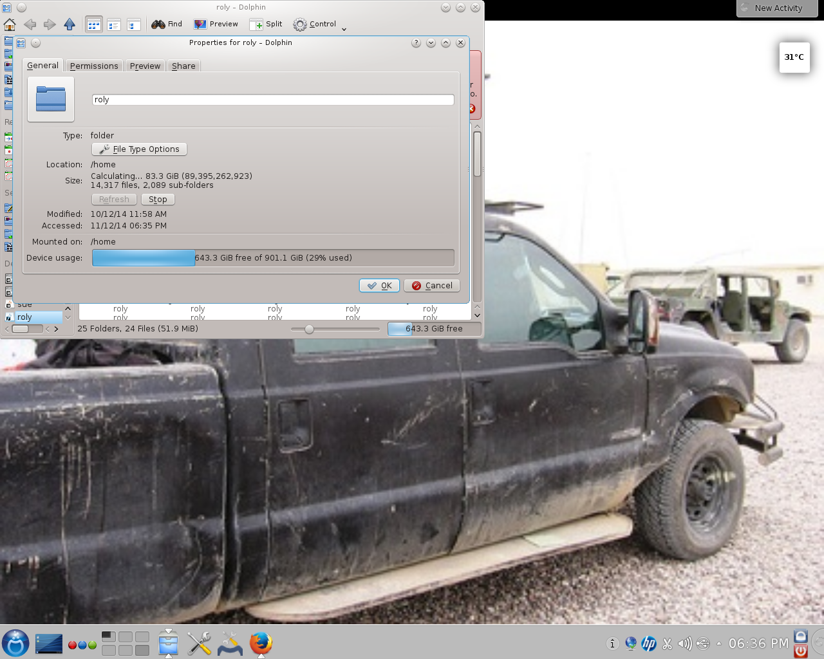The width and height of the screenshot is (824, 659).
Task: Click the 31°C weather widget
Action: (794, 57)
